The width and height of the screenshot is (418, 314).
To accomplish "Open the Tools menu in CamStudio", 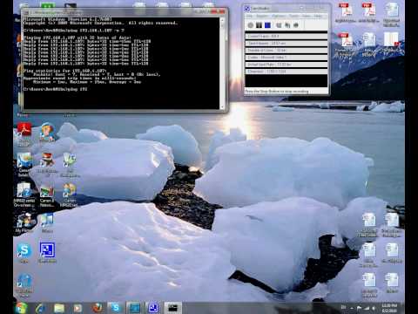I will (293, 16).
